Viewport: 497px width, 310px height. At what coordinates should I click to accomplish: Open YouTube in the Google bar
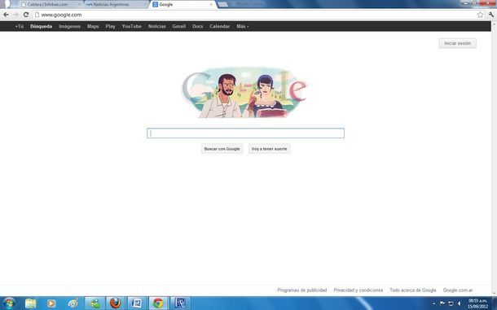click(131, 26)
